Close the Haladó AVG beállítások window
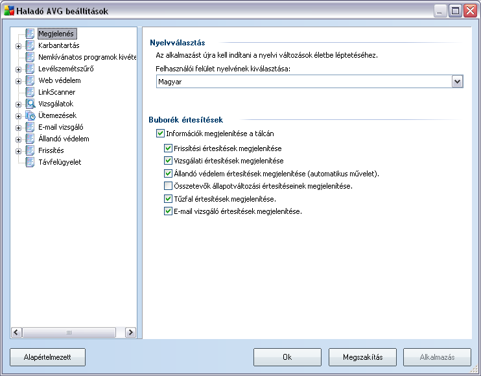 point(470,11)
